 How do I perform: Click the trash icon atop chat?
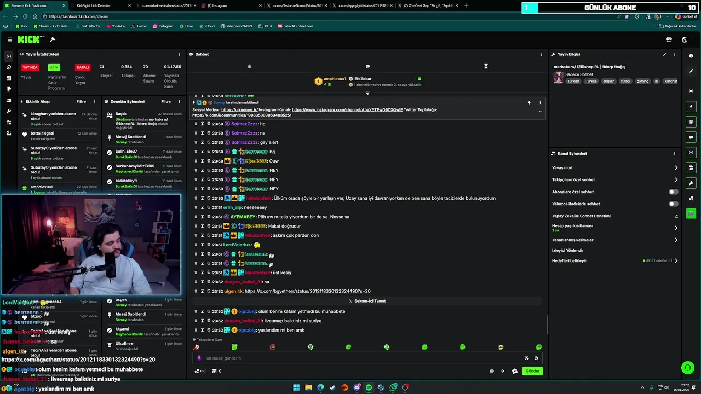[249, 66]
